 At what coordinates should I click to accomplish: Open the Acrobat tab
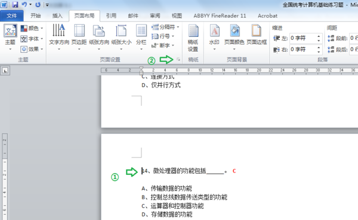pyautogui.click(x=267, y=15)
